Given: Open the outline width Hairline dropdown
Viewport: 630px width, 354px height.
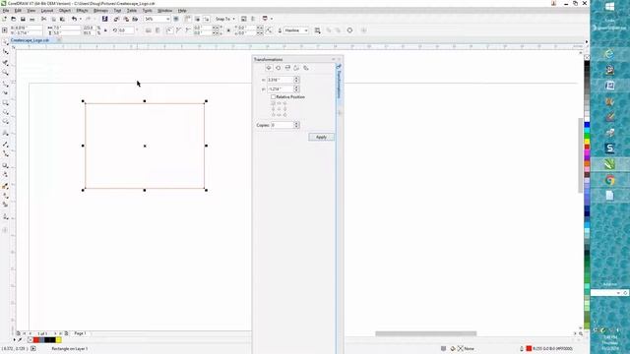Looking at the screenshot, I should pos(306,30).
